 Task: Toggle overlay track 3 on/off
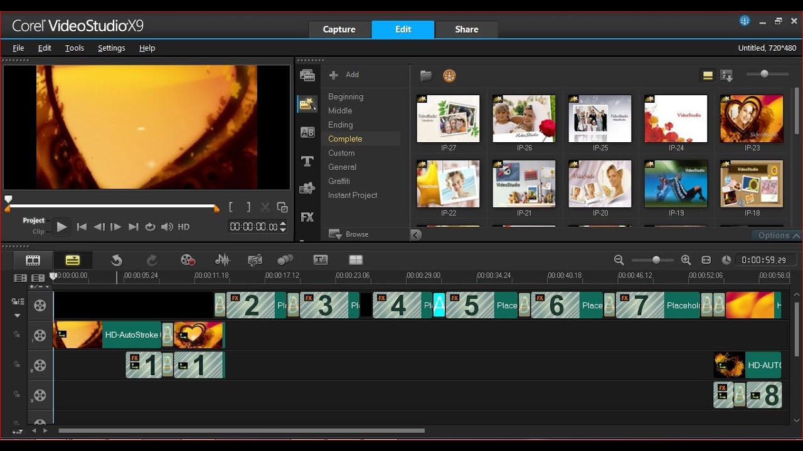click(40, 395)
